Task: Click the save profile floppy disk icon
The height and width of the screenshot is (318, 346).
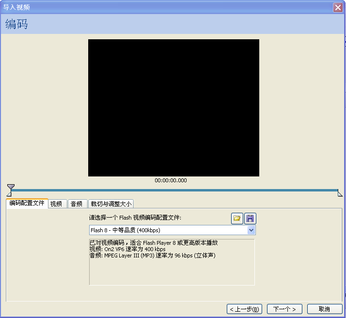Action: coord(250,219)
